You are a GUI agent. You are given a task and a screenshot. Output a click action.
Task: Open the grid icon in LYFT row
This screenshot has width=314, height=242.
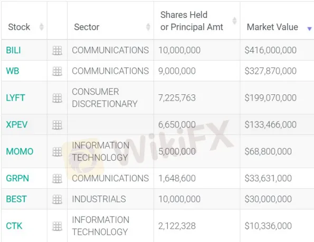point(57,98)
